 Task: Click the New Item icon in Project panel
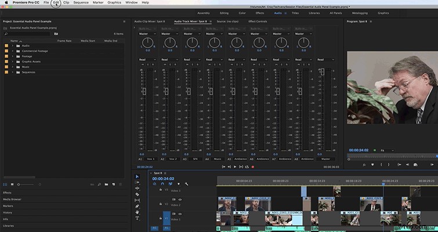[113, 184]
